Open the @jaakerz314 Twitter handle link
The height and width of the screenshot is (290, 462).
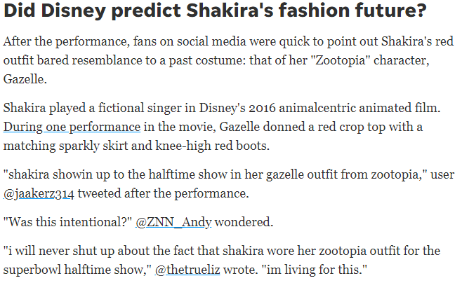pyautogui.click(x=39, y=193)
